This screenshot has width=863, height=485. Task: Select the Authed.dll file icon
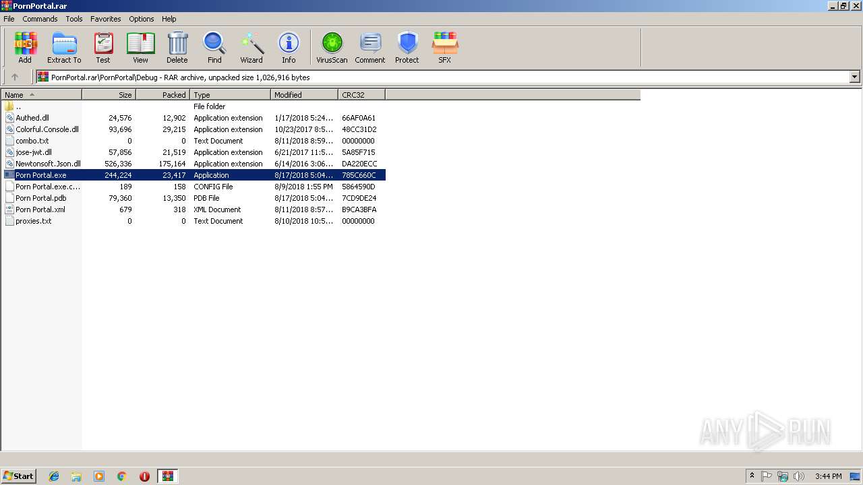pos(9,118)
